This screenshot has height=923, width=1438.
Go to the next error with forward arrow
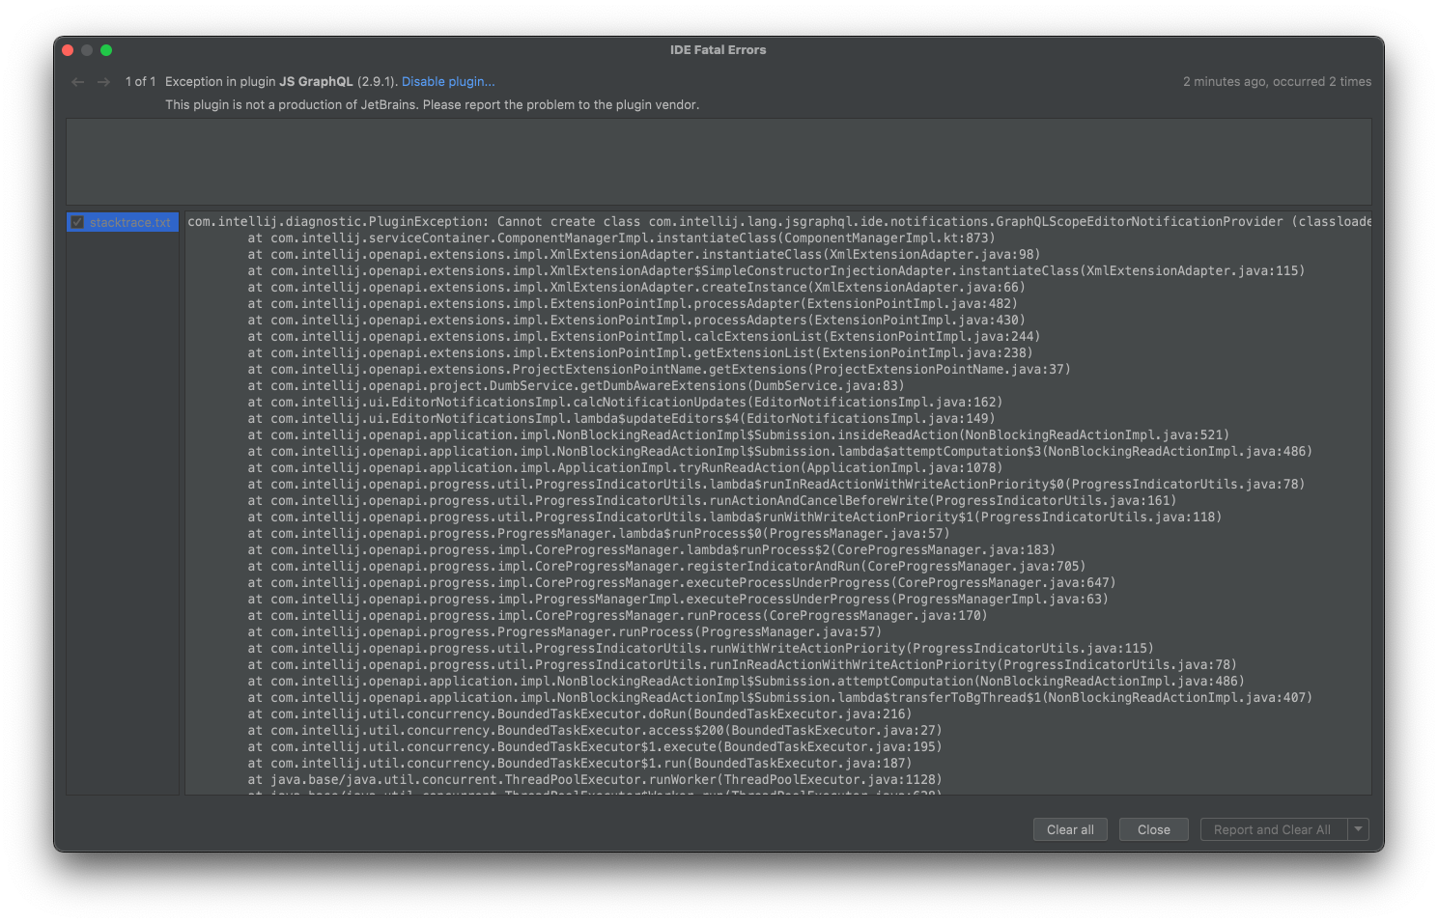coord(104,82)
